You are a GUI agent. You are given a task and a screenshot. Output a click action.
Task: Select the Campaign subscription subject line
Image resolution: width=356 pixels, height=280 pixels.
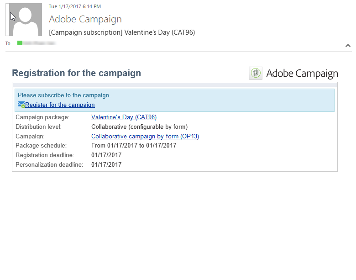122,32
